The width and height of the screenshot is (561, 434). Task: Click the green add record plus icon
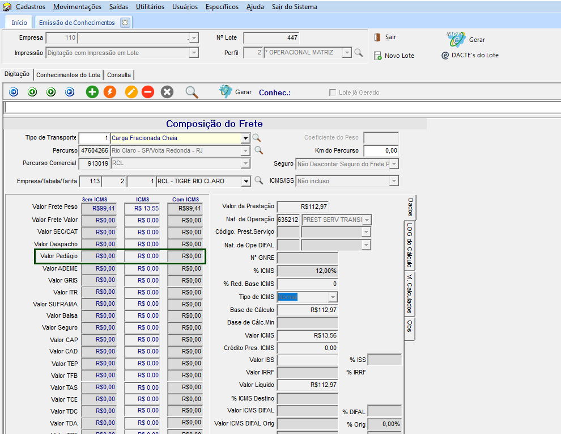pos(92,92)
